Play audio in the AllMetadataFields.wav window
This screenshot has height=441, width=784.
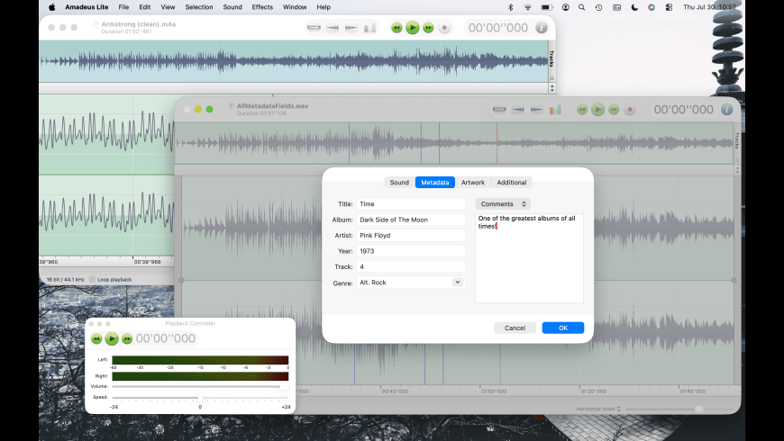tap(598, 110)
